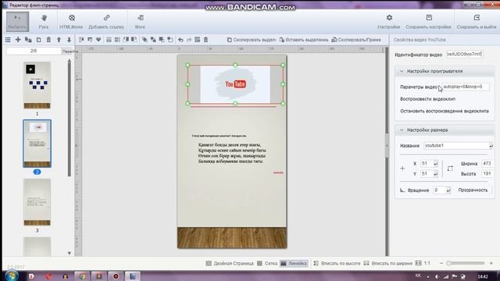Click the zoom out minus button

441,263
